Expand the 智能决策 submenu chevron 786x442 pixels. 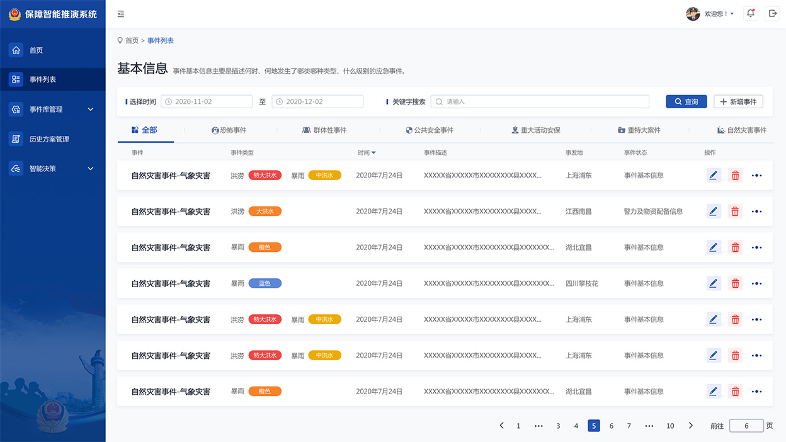pos(90,168)
